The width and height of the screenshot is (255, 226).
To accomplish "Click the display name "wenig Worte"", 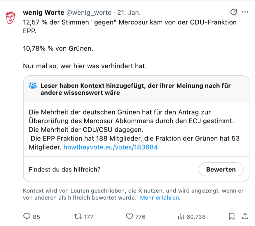I will point(43,13).
